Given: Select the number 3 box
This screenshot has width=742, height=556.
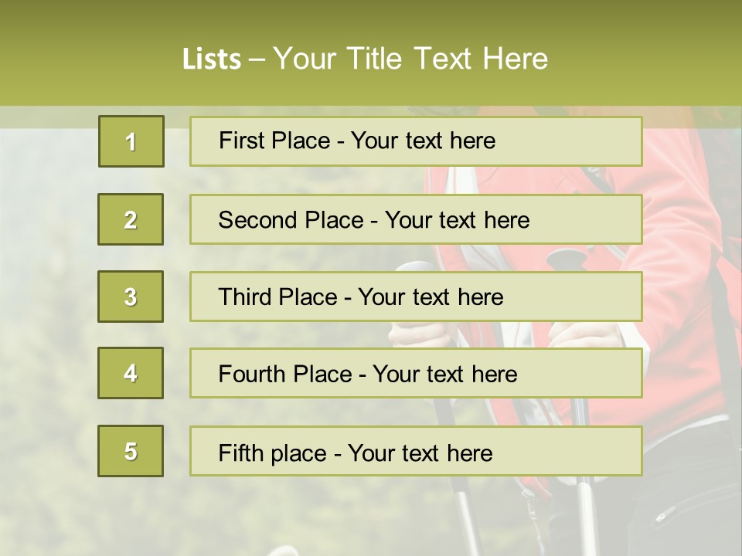Looking at the screenshot, I should click(x=131, y=297).
